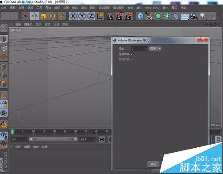Screen dimensions: 223x174
Task: Click the scale value input field
Action: point(138,49)
